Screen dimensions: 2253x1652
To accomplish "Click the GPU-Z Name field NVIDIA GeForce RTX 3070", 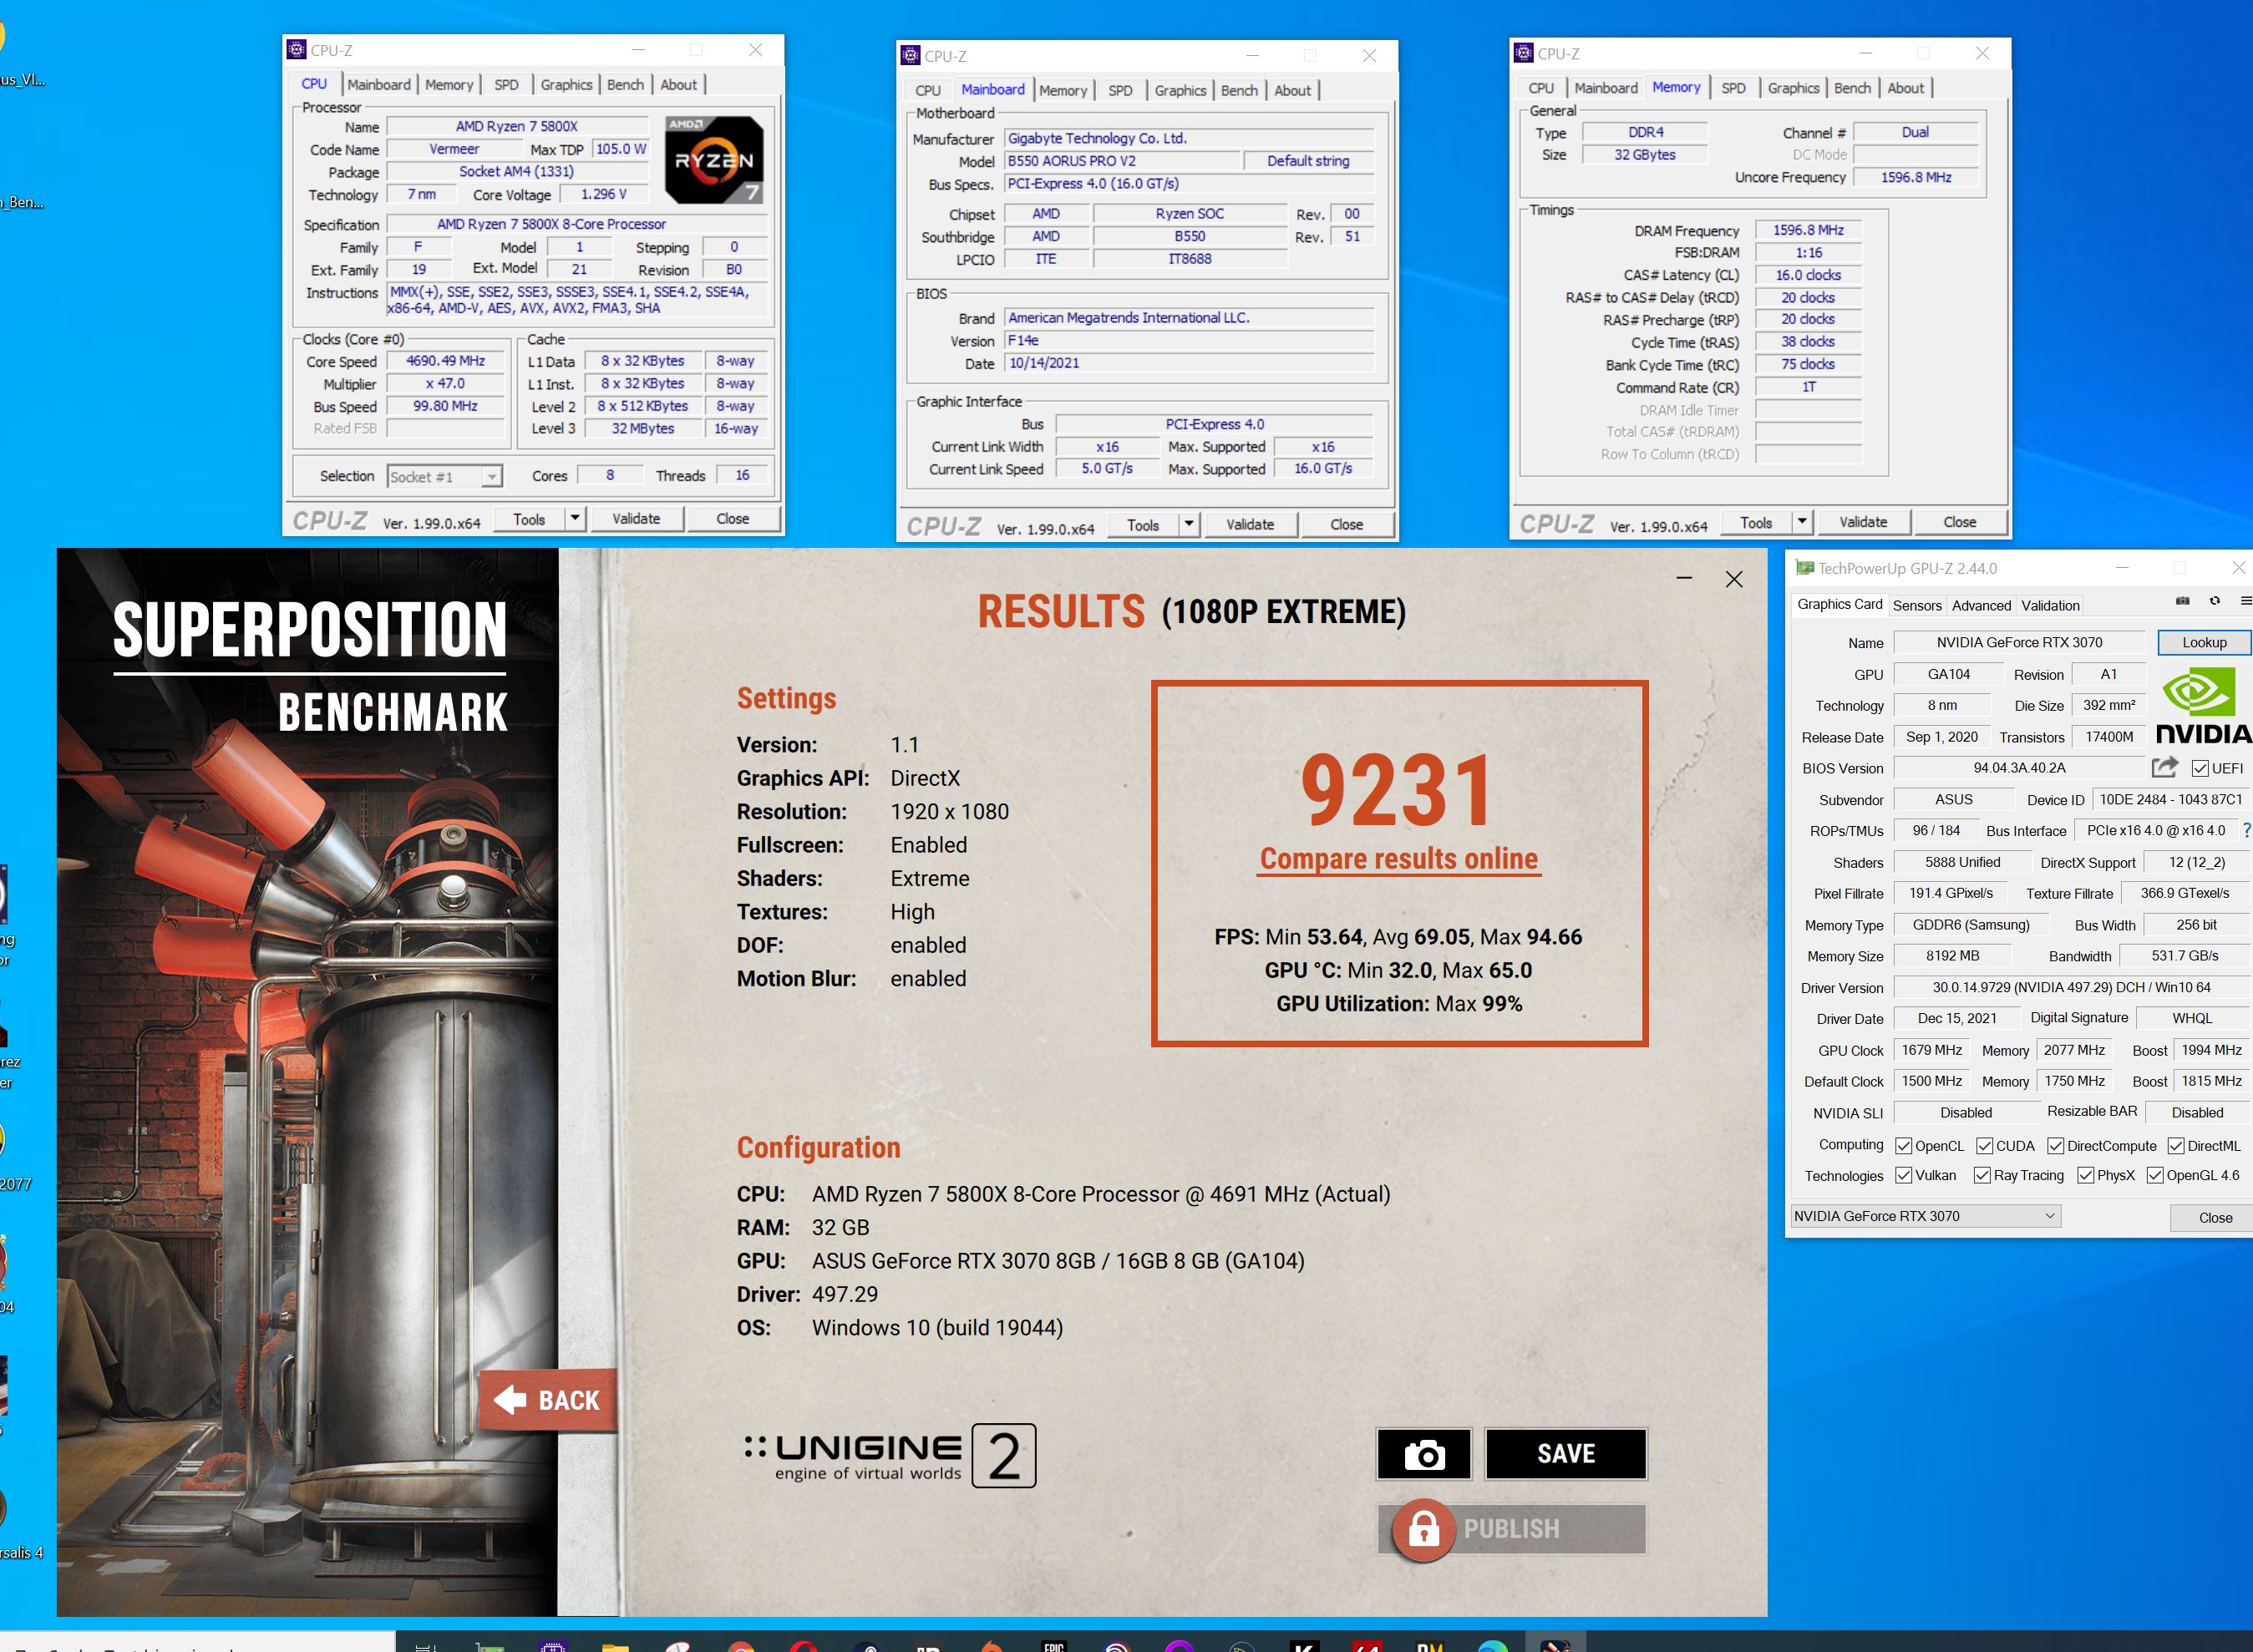I will [2019, 642].
